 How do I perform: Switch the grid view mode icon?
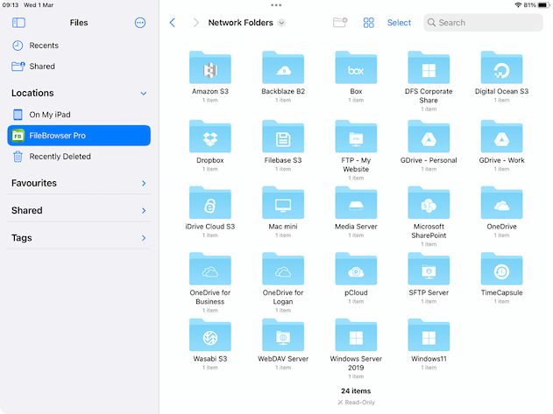[369, 23]
